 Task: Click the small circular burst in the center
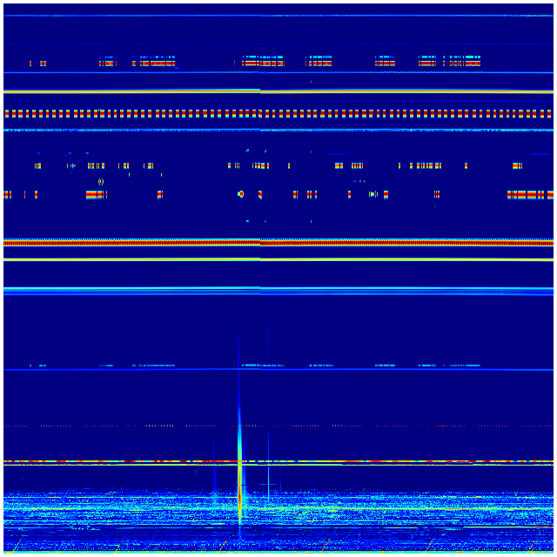coord(241,194)
